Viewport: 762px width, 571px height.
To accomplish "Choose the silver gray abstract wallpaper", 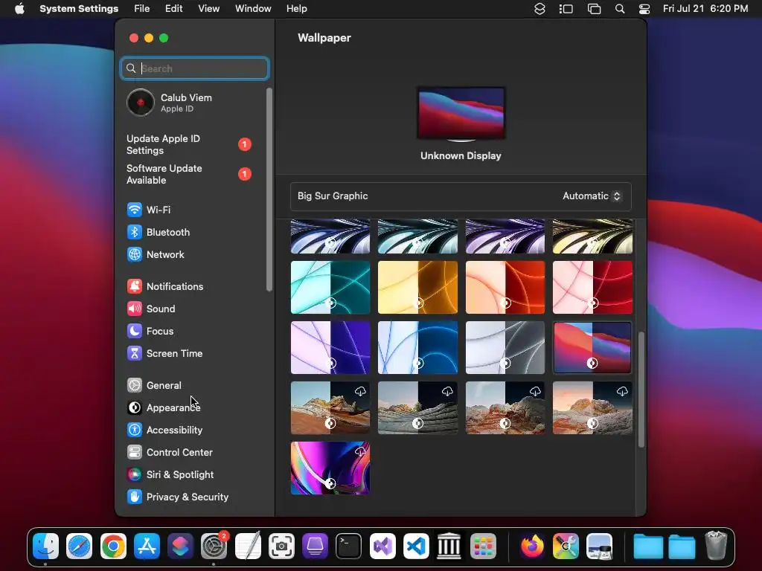I will [x=505, y=348].
